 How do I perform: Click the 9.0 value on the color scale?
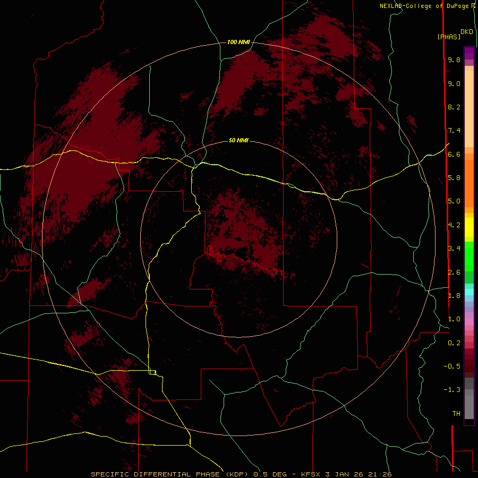pyautogui.click(x=454, y=83)
